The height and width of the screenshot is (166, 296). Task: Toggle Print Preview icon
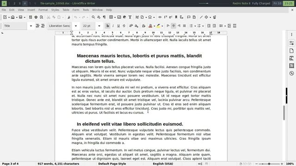click(41, 17)
